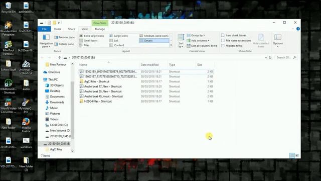Expand layout gallery more arrow
The image size is (321, 181).
(x=171, y=45)
